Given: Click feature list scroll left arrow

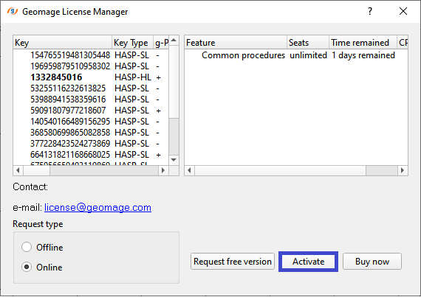Looking at the screenshot, I should tap(190, 170).
